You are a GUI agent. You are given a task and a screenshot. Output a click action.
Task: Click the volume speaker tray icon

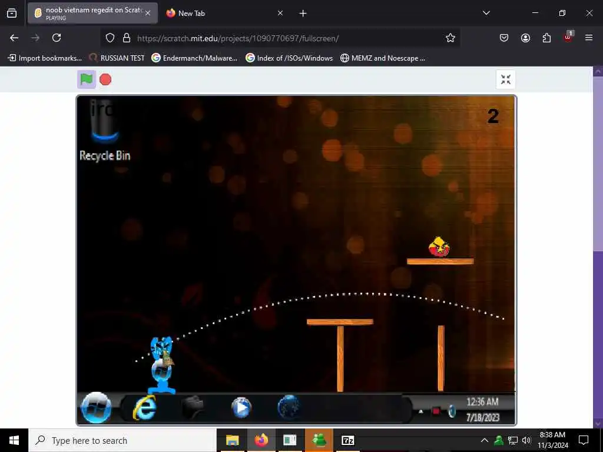527,440
